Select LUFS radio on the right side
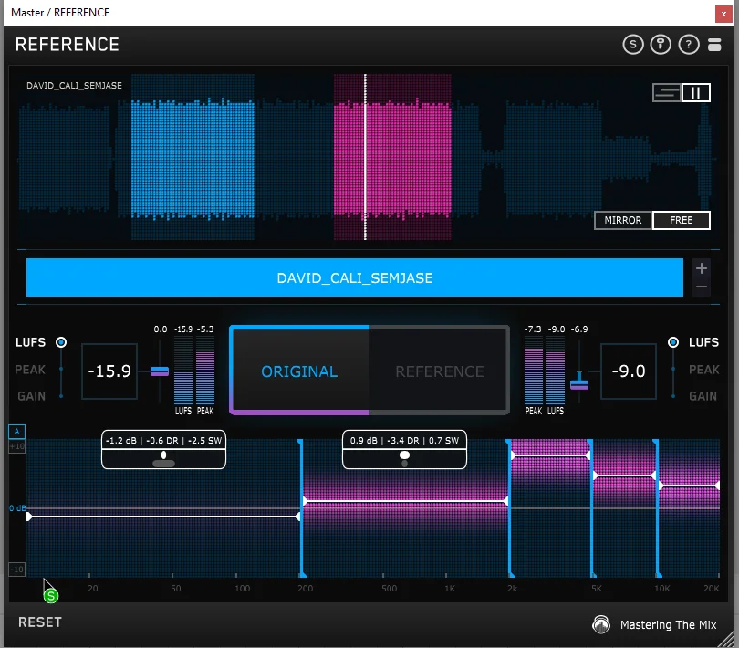 click(x=673, y=342)
